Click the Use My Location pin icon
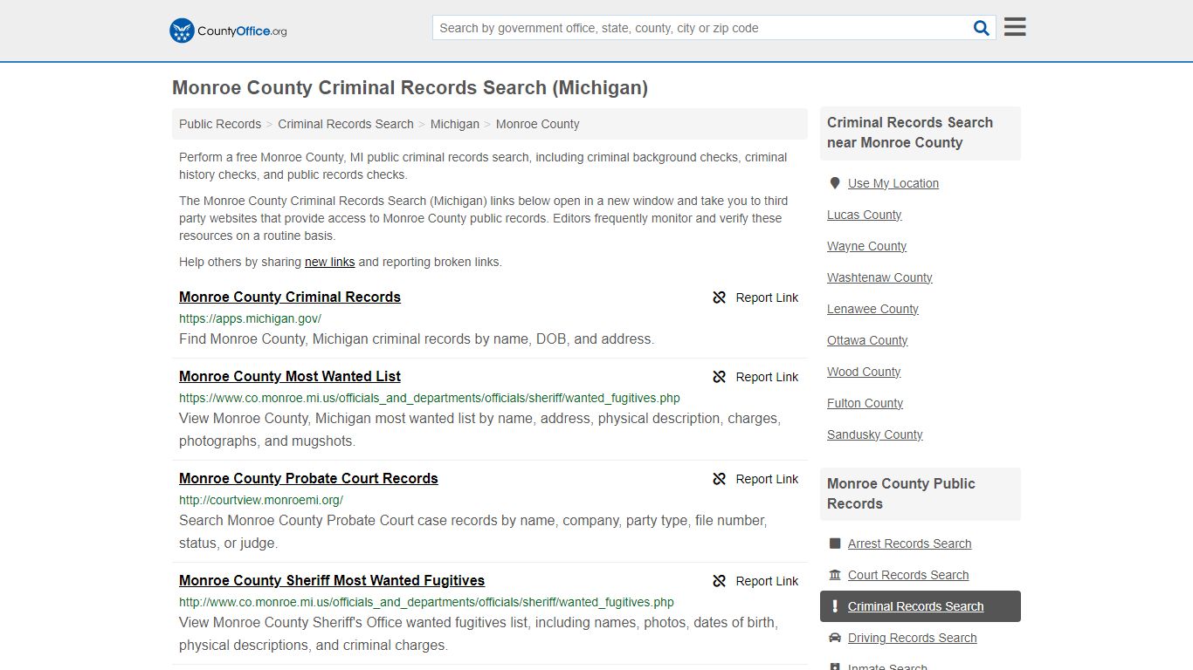The height and width of the screenshot is (670, 1193). coord(835,183)
